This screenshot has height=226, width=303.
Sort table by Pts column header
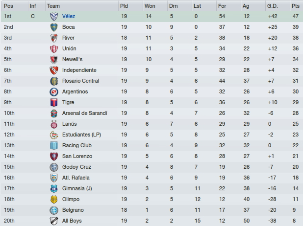click(x=296, y=6)
